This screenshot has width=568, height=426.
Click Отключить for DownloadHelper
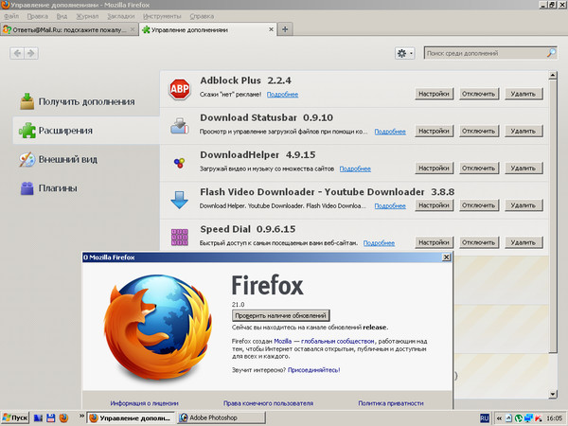[x=478, y=169]
